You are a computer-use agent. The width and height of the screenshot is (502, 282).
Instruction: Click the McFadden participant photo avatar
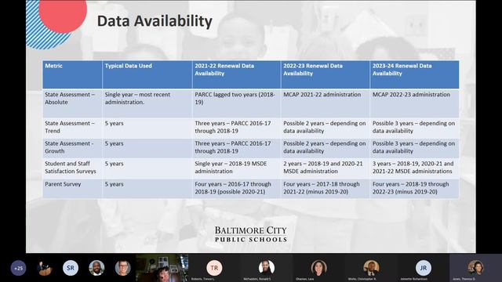click(x=267, y=267)
